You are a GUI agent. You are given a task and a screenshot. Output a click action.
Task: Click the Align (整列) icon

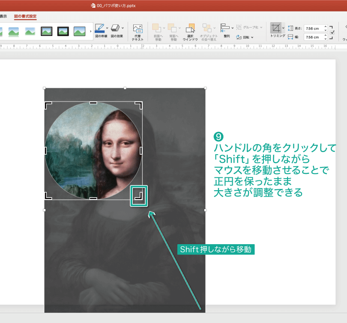pos(225,28)
